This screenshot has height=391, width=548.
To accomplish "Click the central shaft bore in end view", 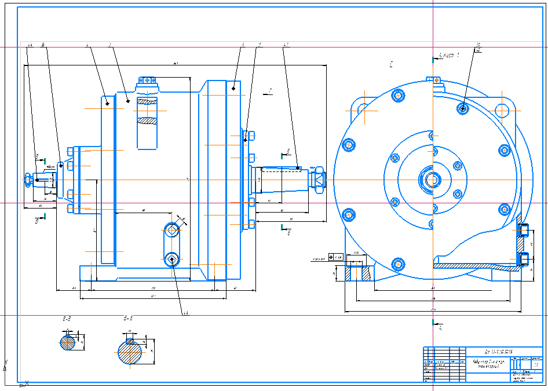I will [x=432, y=180].
